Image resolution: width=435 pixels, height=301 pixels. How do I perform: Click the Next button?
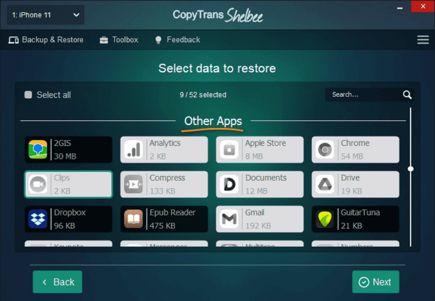click(x=376, y=282)
